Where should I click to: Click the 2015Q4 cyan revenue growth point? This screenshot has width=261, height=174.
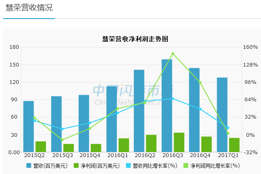pos(90,123)
